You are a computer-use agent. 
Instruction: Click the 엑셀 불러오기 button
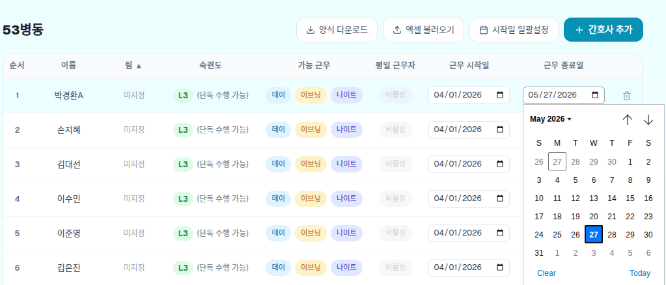(x=423, y=30)
